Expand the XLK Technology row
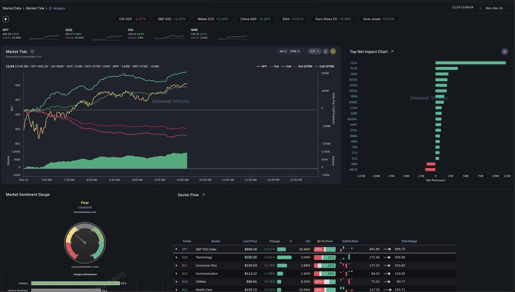This screenshot has height=292, width=515. (x=176, y=257)
